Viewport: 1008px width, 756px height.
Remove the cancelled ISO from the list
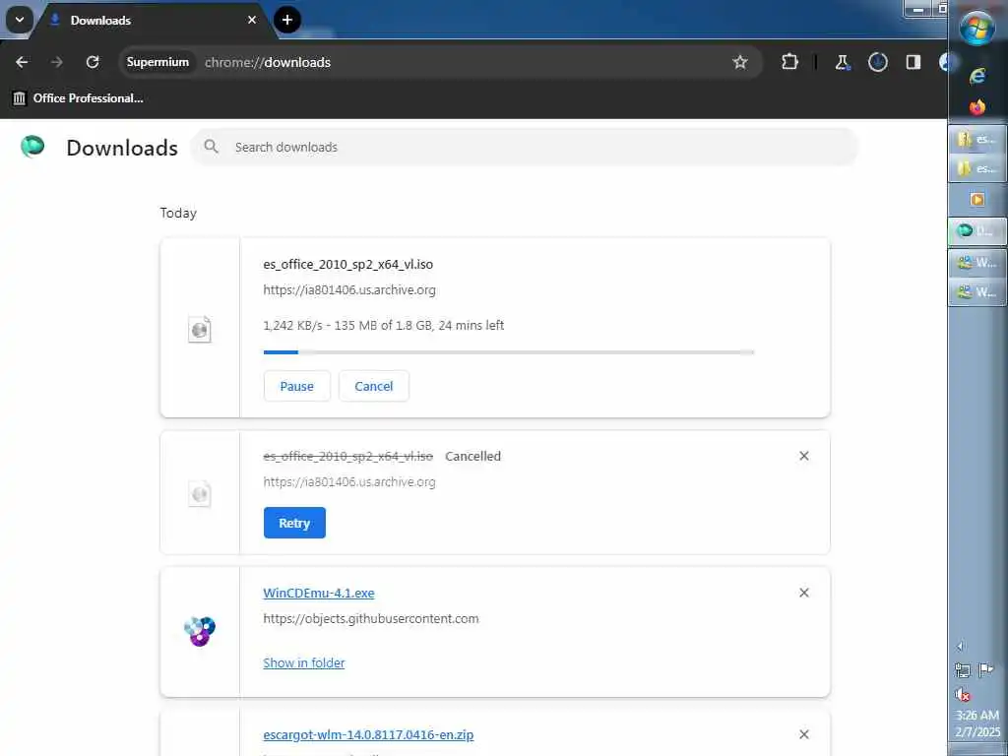click(803, 456)
